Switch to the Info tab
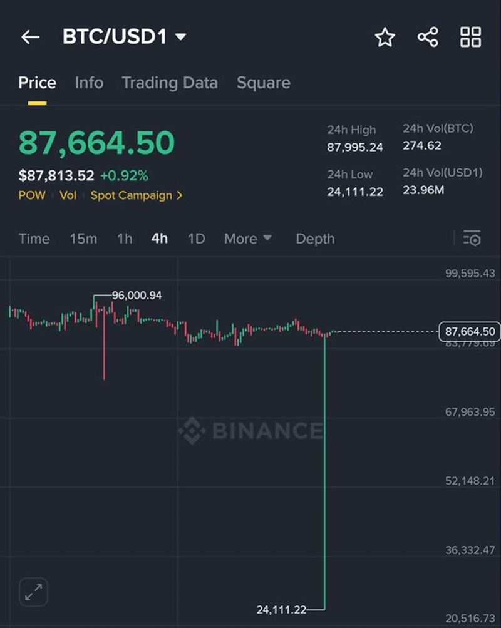This screenshot has height=628, width=501. (x=89, y=83)
